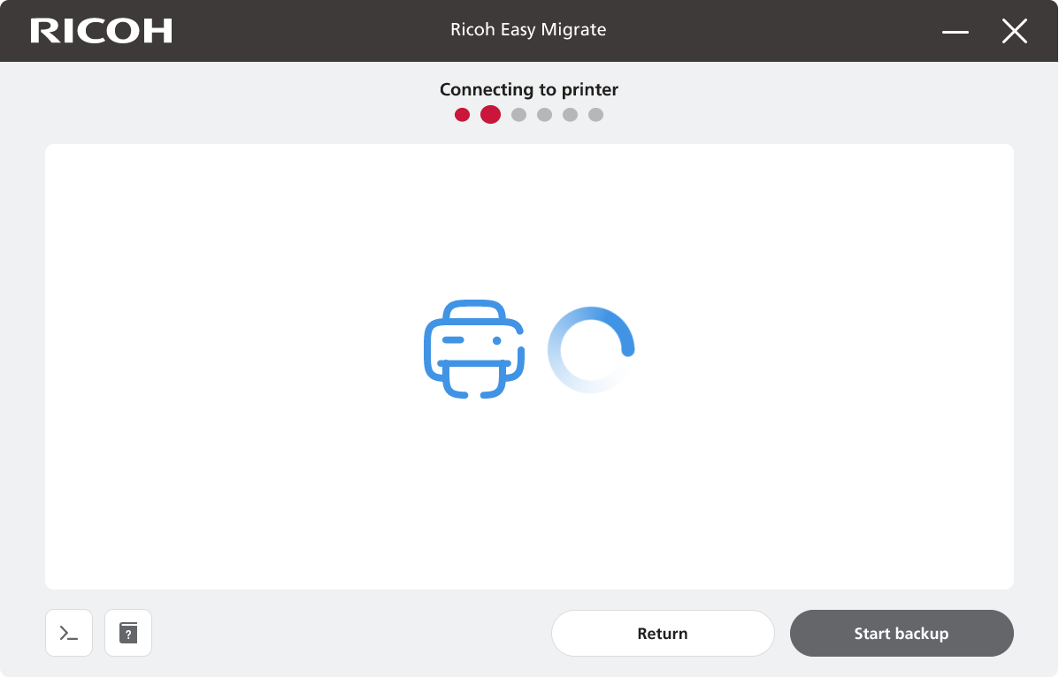1059x677 pixels.
Task: Click the RICOH logo
Action: point(101,31)
